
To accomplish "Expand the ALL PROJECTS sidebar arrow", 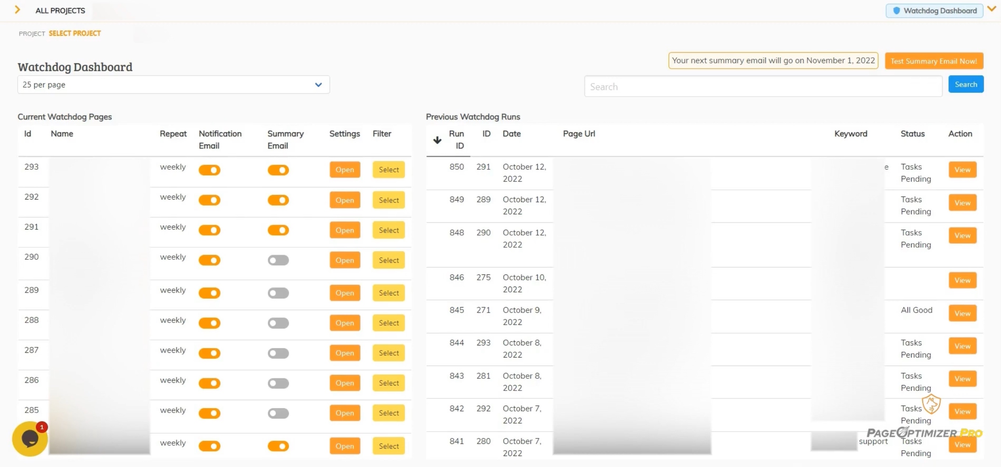I will (x=18, y=10).
